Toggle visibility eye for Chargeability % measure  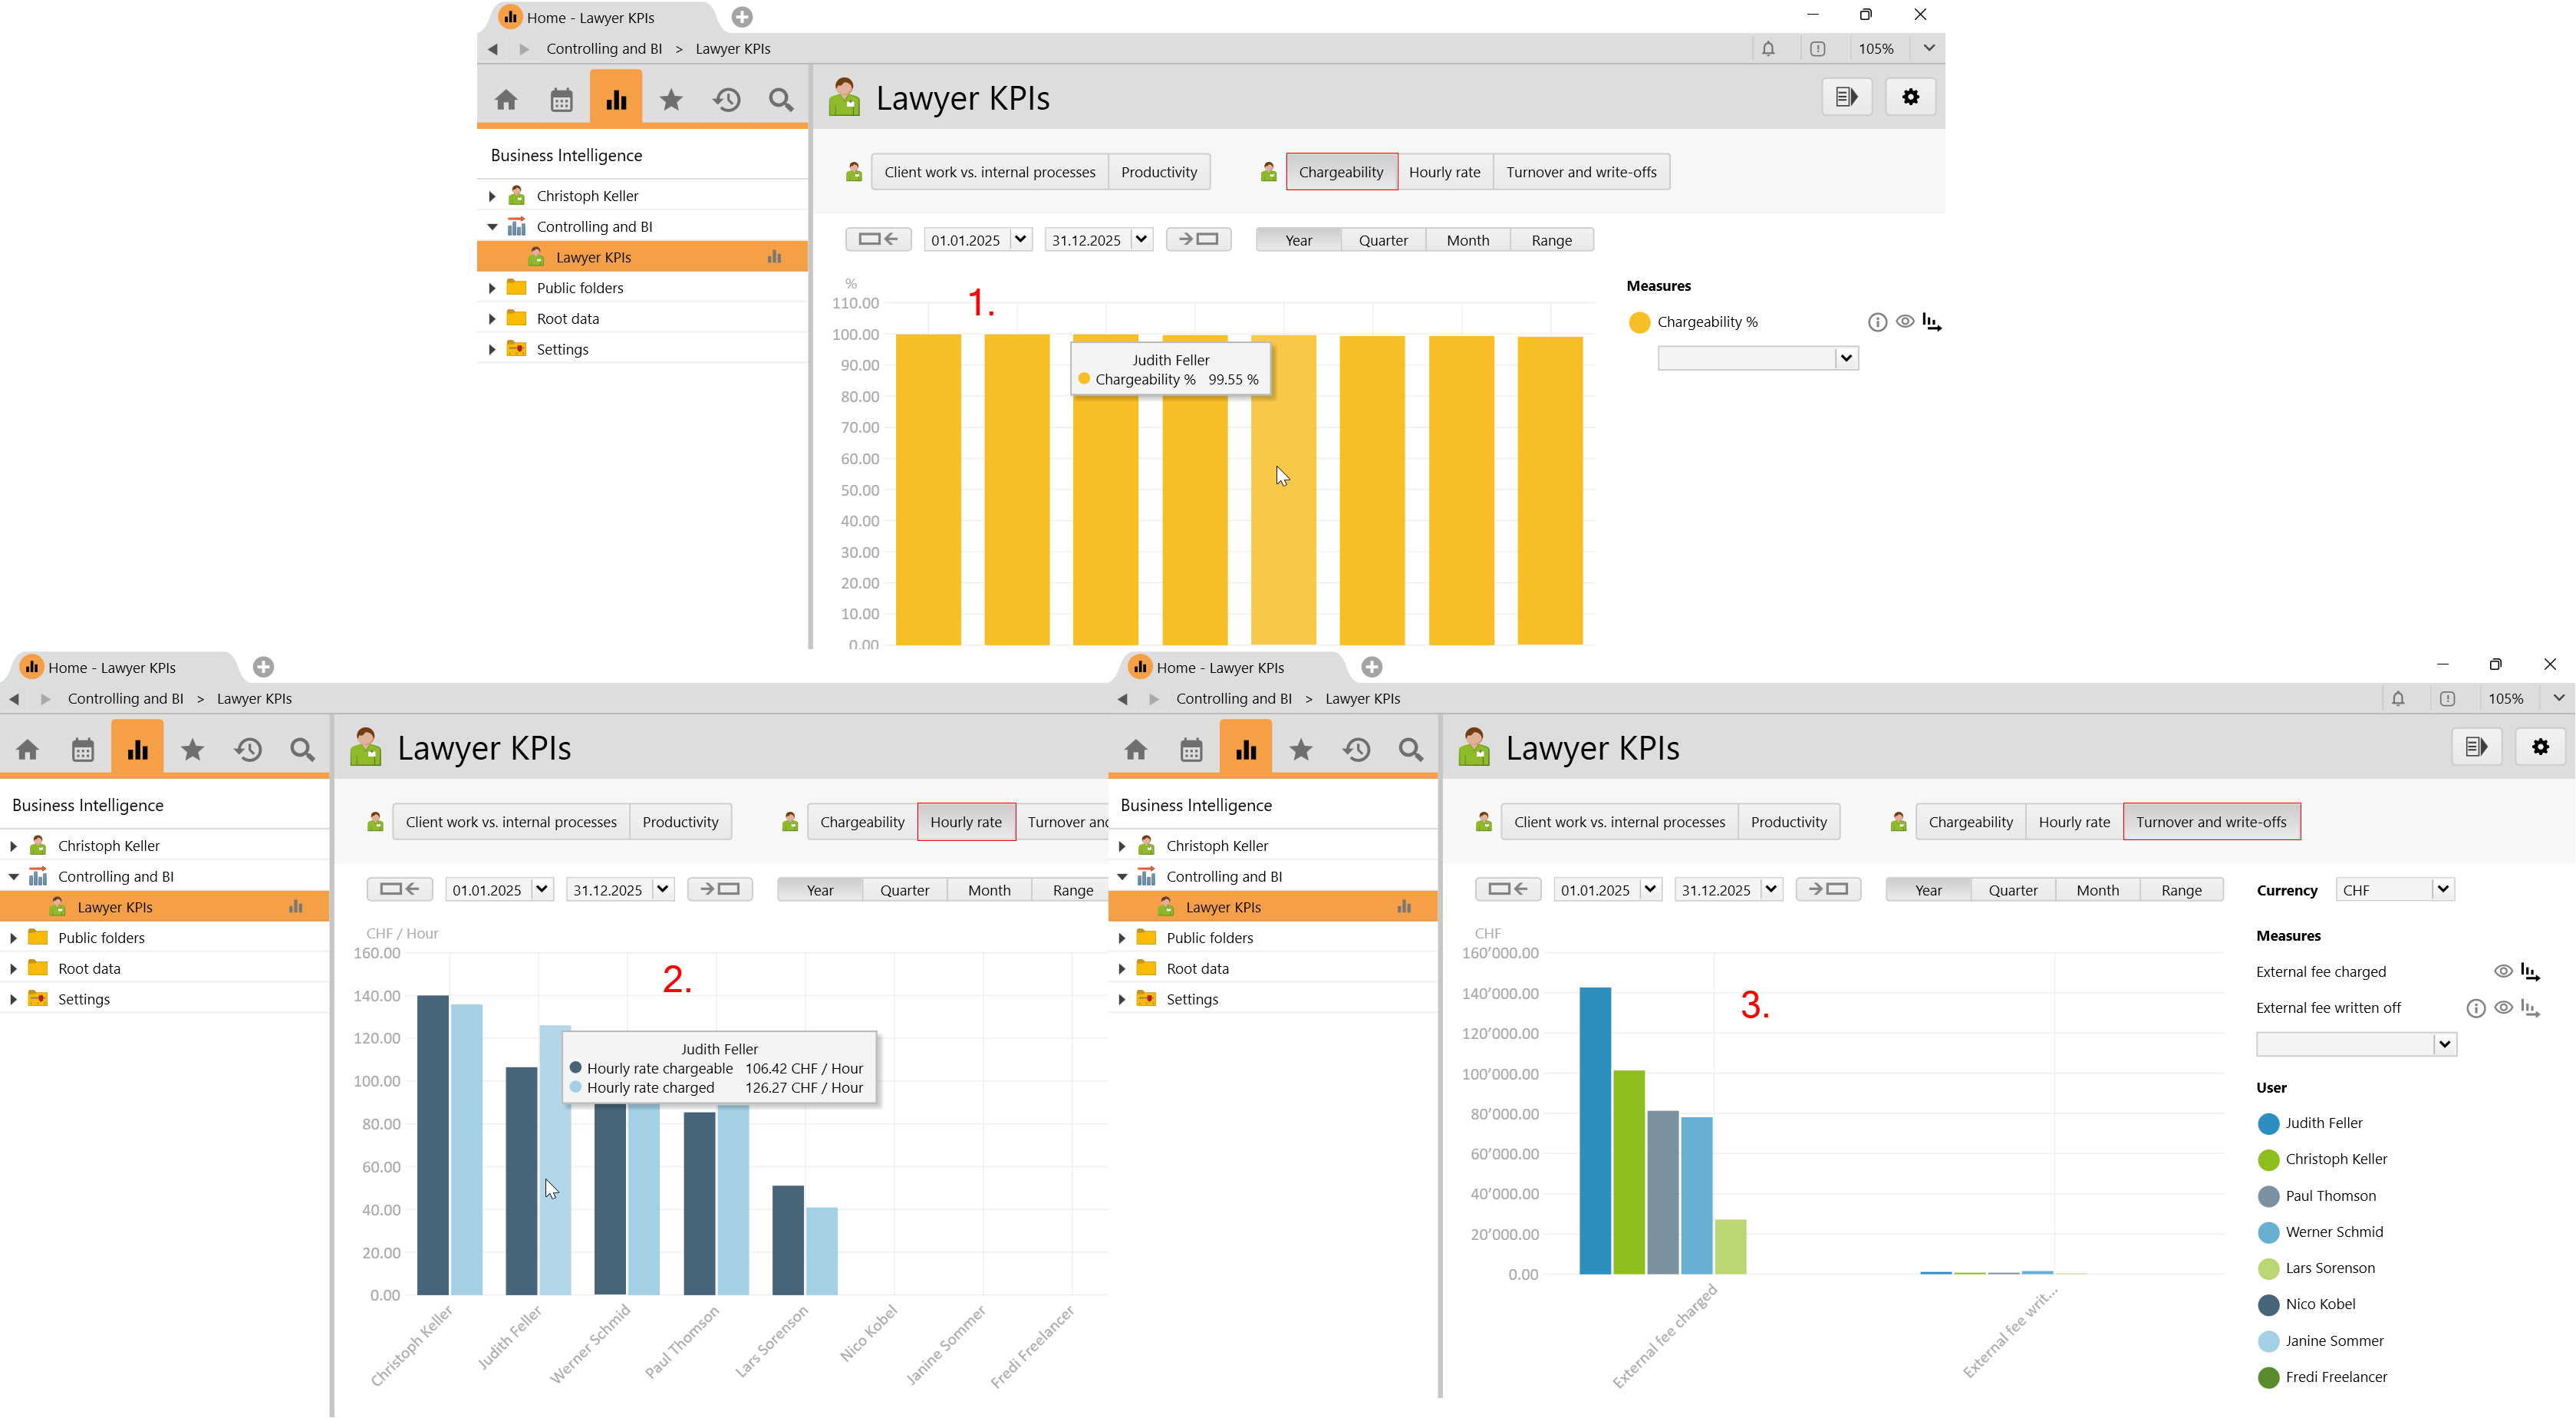(x=1905, y=322)
